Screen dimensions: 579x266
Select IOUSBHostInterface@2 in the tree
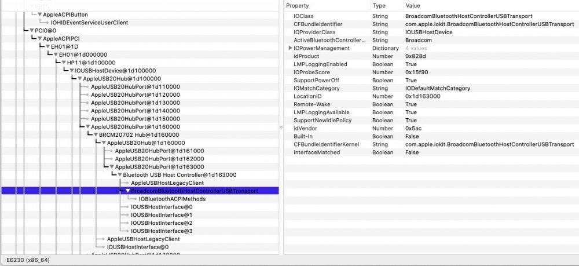click(162, 223)
